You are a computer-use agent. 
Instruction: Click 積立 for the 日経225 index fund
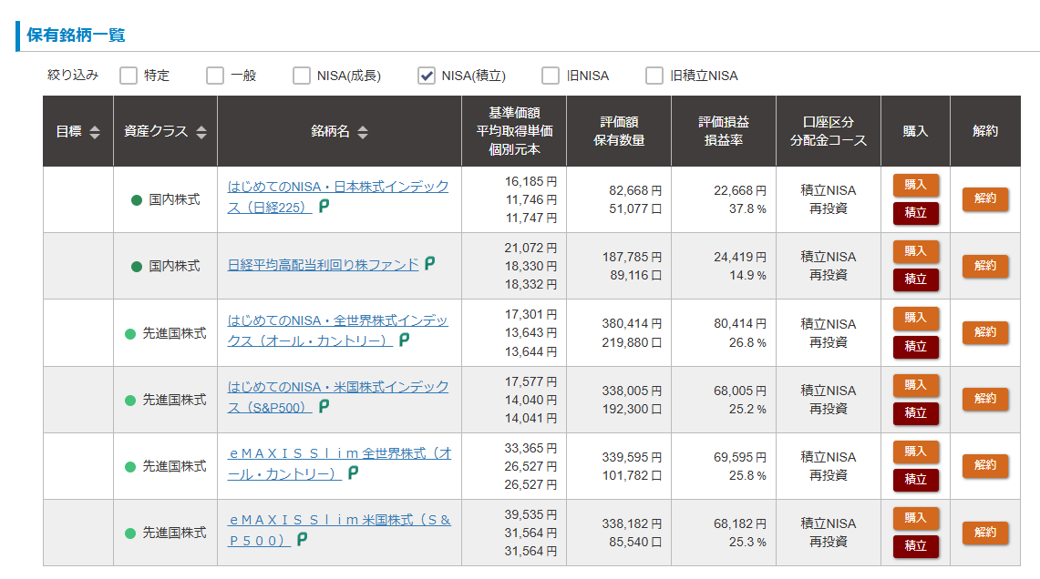click(915, 213)
